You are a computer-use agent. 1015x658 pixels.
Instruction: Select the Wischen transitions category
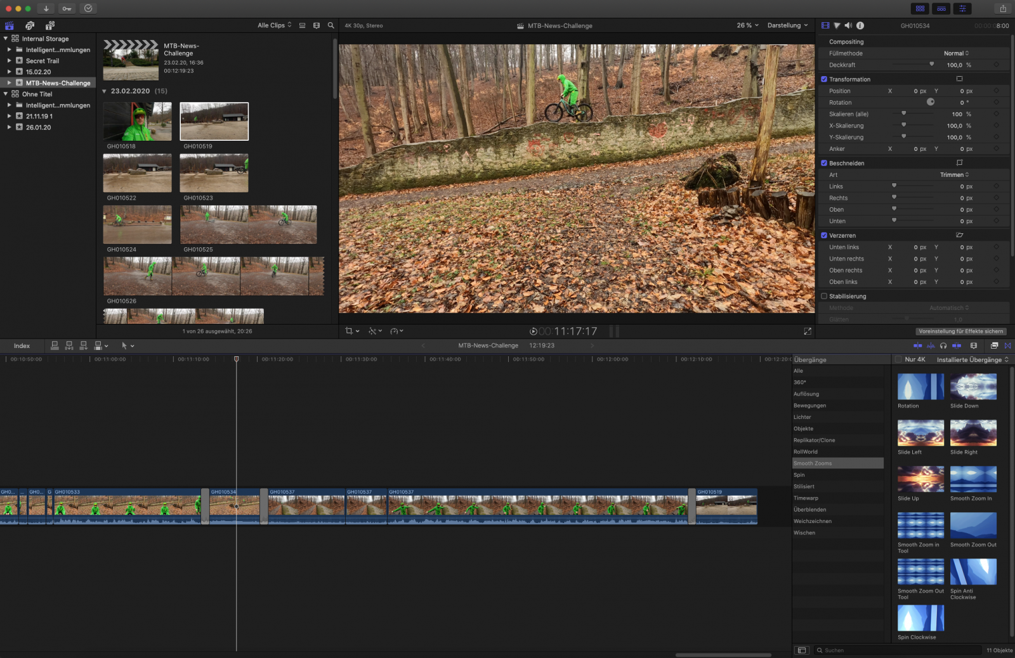point(837,532)
